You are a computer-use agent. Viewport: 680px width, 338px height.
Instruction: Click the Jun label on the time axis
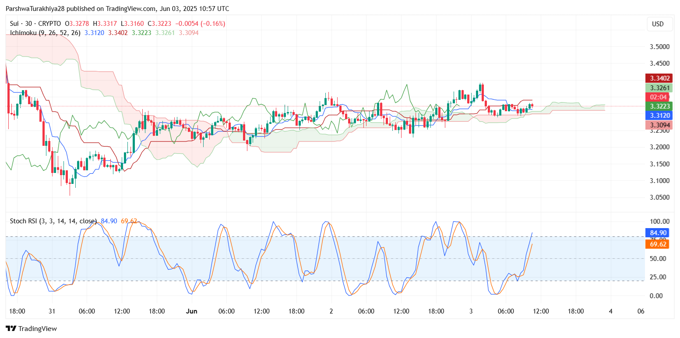191,311
